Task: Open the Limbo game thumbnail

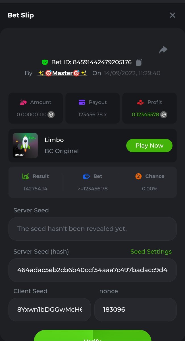Action: coord(25,145)
